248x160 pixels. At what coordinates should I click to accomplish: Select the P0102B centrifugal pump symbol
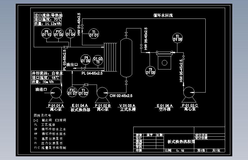[x=102, y=95]
